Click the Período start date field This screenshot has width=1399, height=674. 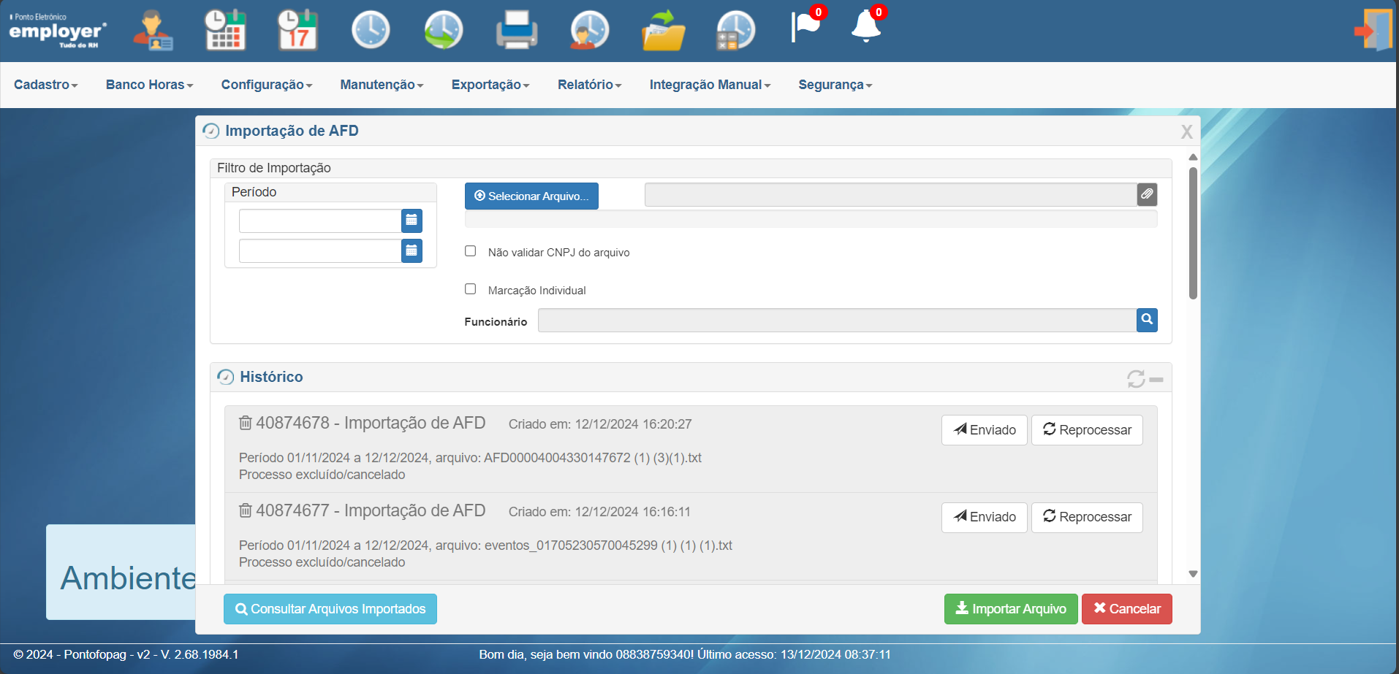[x=320, y=221]
